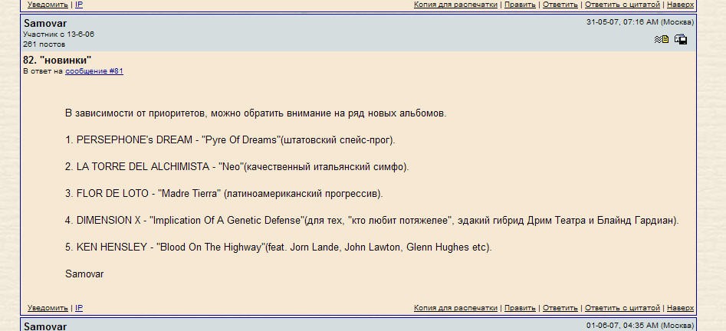This screenshot has height=331, width=726.
Task: Click the "IP" link in the footer of post 81
Action: pyautogui.click(x=79, y=5)
